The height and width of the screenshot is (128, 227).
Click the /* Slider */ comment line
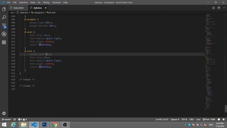point(27,86)
